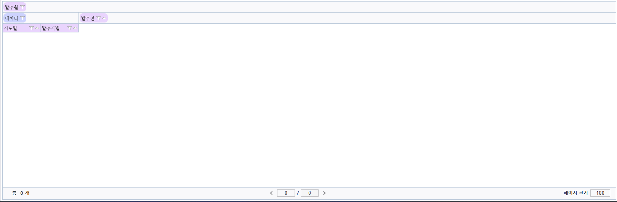Open the filter on the 발주월 field
This screenshot has width=617, height=202.
[22, 7]
